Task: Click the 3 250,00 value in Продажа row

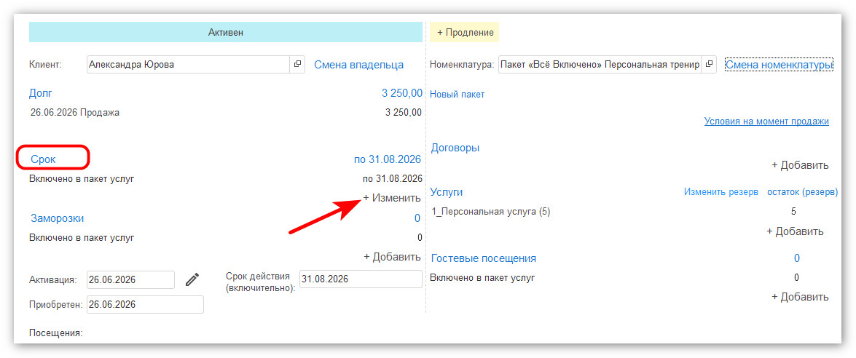Action: tap(404, 113)
